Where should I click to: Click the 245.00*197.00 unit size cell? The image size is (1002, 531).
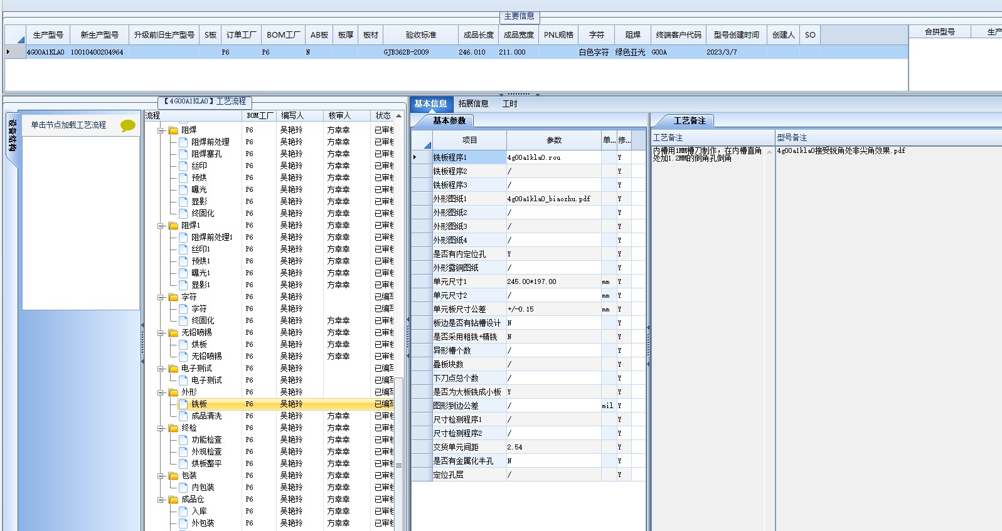point(553,282)
